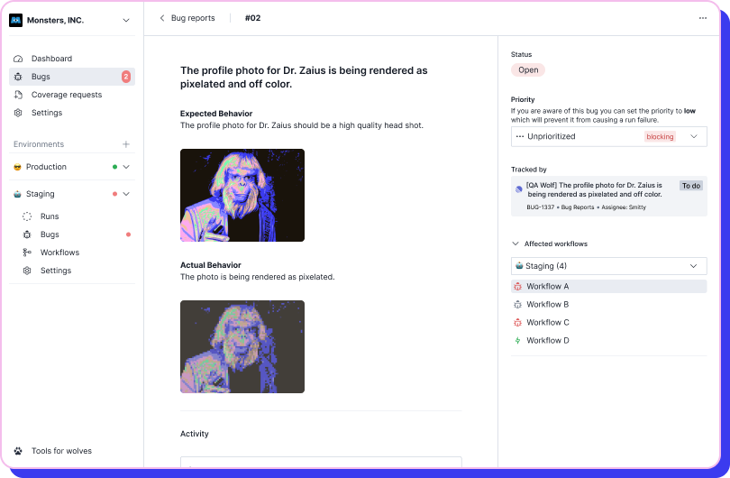The image size is (730, 478).
Task: Click the gray bug icon for Workflow B
Action: coord(517,305)
